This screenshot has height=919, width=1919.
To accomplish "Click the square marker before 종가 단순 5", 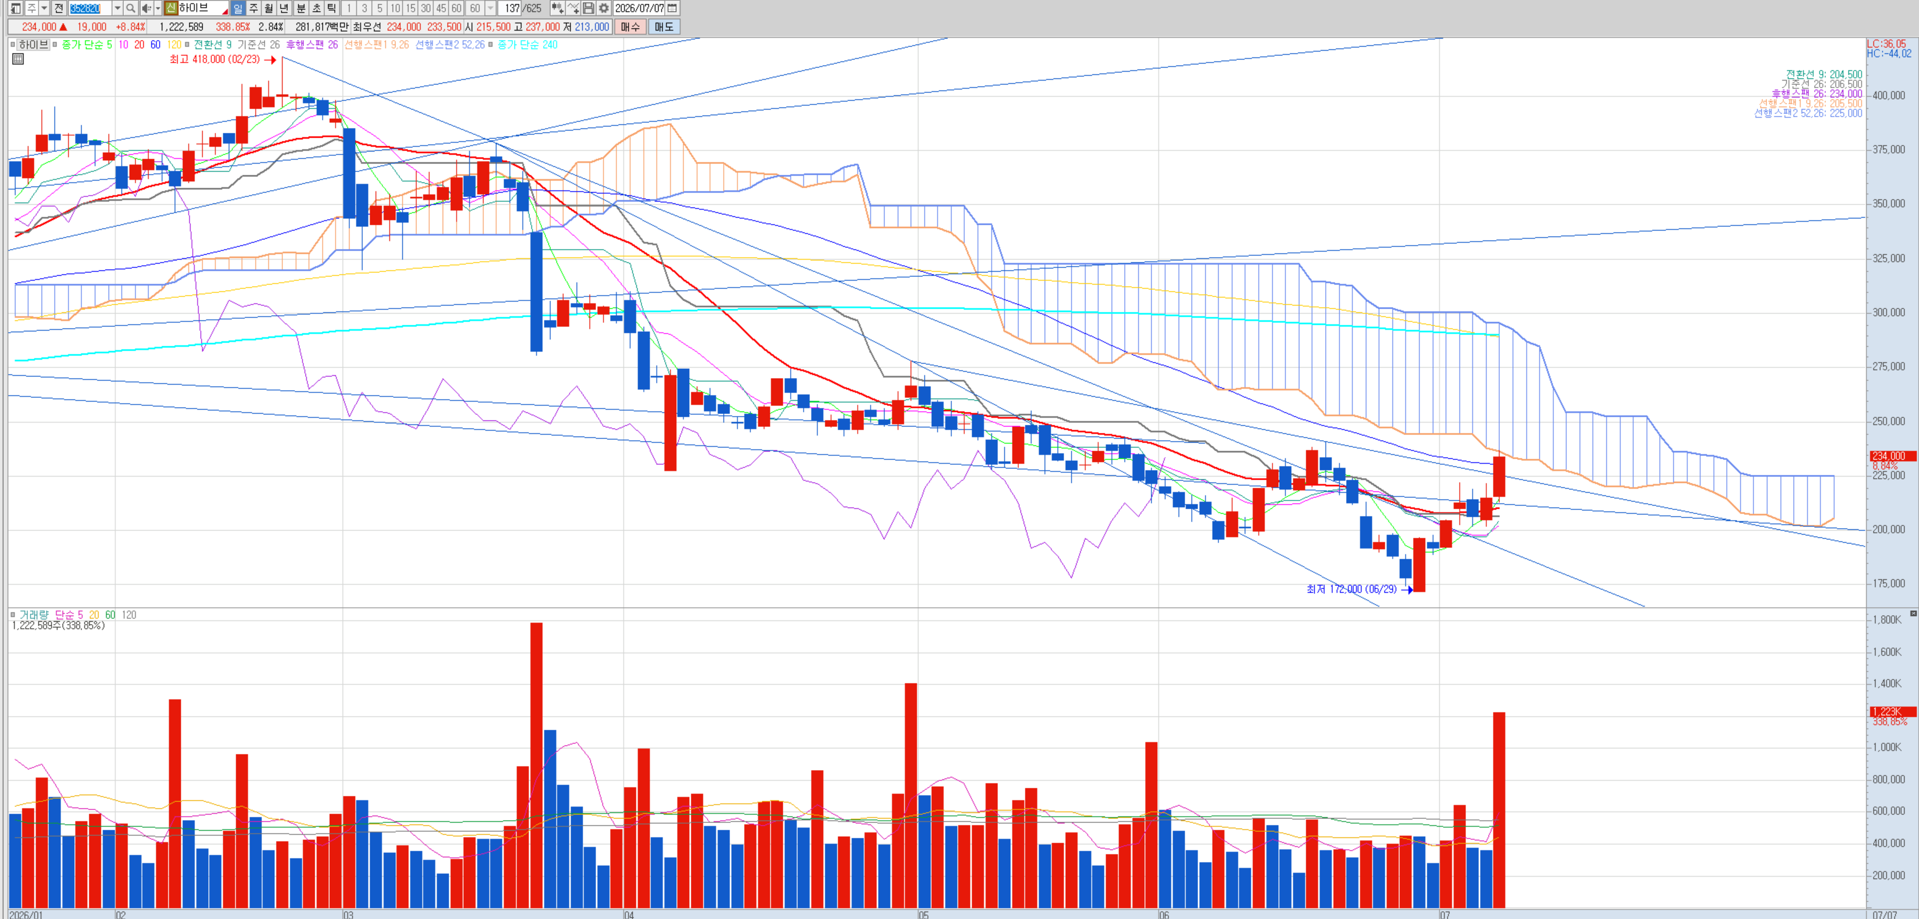I will [x=54, y=45].
